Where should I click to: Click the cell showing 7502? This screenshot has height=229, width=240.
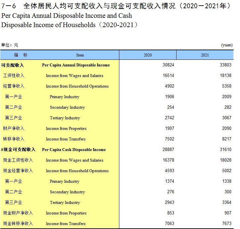(170, 139)
